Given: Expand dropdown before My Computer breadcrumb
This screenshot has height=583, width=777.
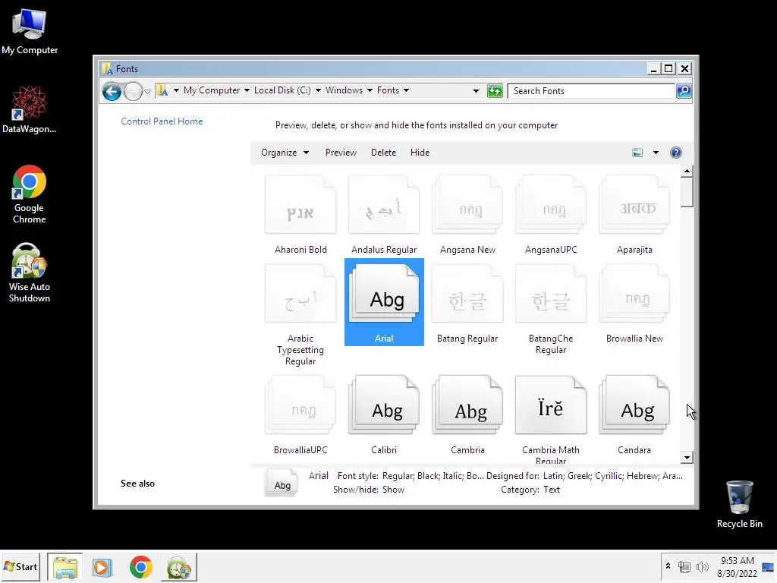Looking at the screenshot, I should tap(176, 90).
